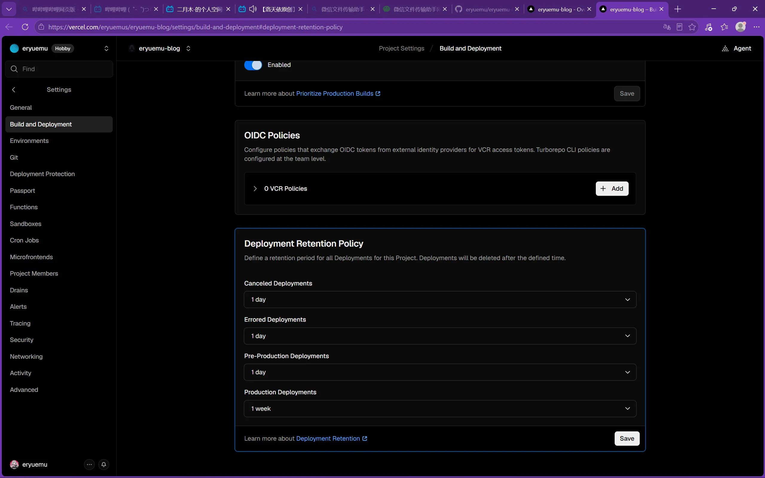This screenshot has height=478, width=765.
Task: Open the translate page icon
Action: pyautogui.click(x=667, y=27)
